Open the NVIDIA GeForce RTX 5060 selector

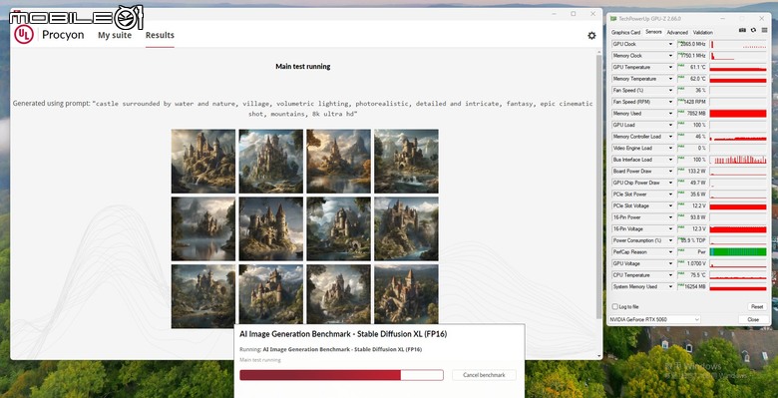[x=654, y=319]
